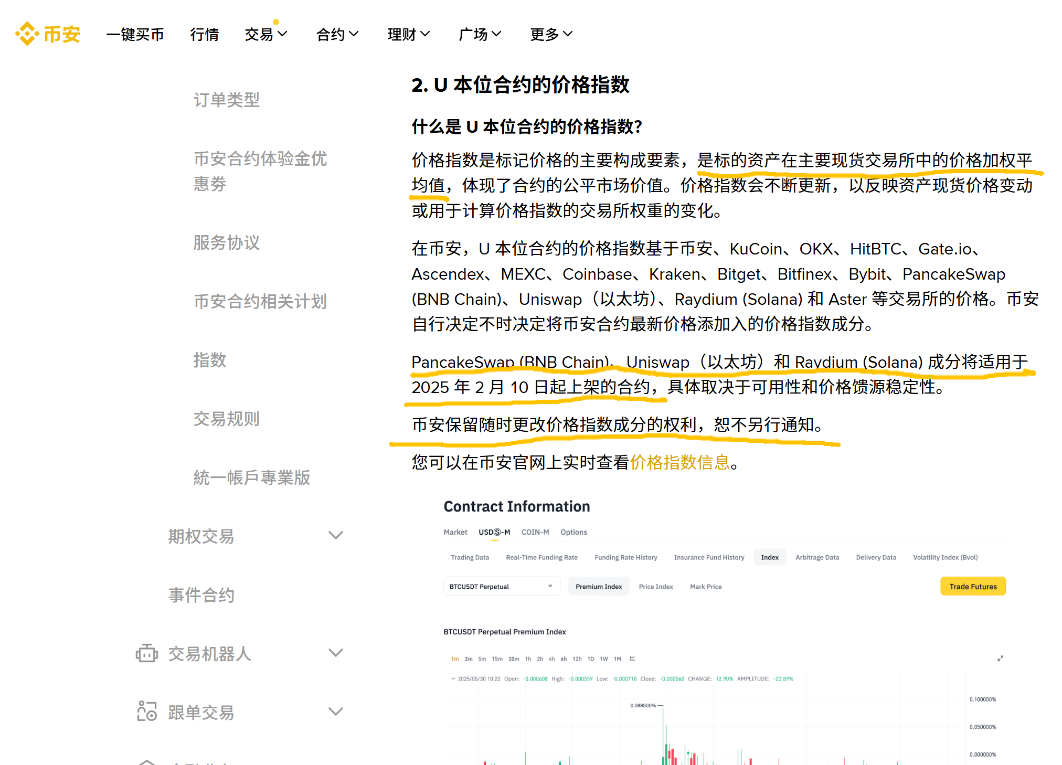Go to the 指数 sidebar page
The width and height of the screenshot is (1062, 765).
(209, 360)
